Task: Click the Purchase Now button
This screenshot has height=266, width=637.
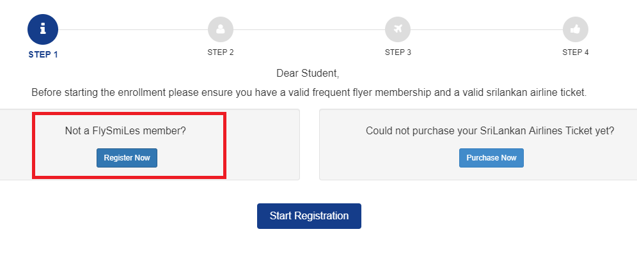Action: [x=491, y=158]
